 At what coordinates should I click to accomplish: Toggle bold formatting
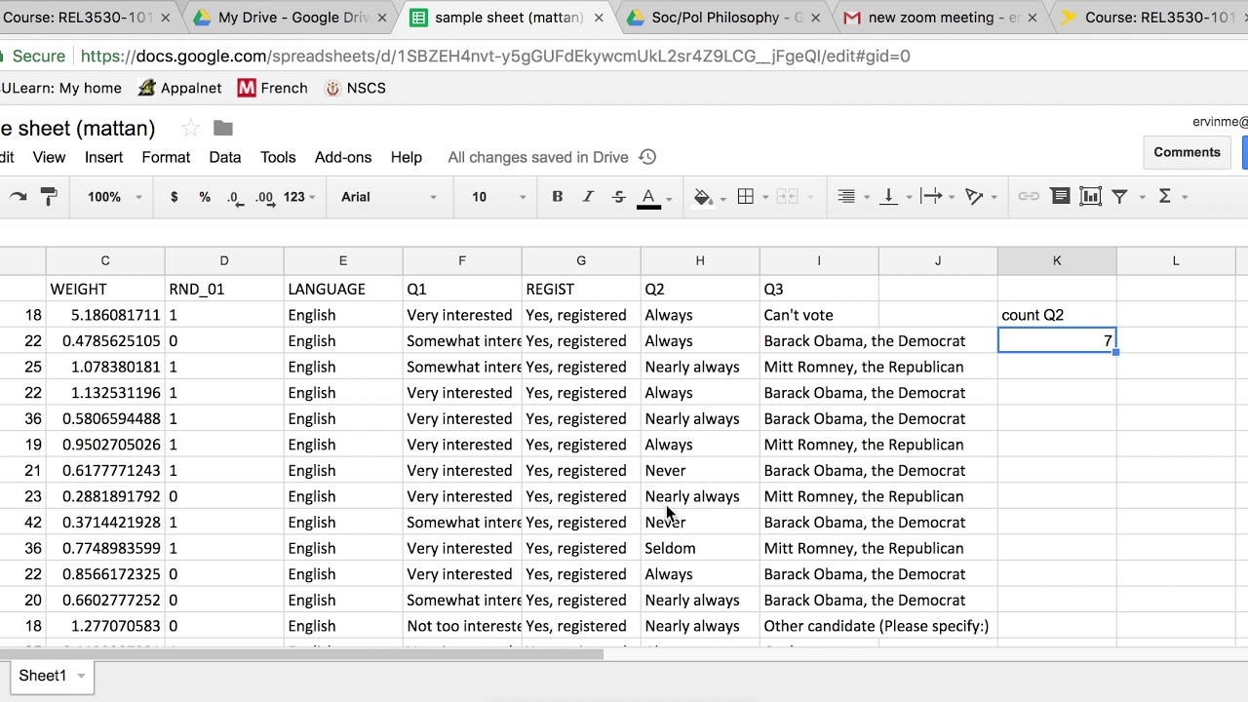pyautogui.click(x=558, y=197)
